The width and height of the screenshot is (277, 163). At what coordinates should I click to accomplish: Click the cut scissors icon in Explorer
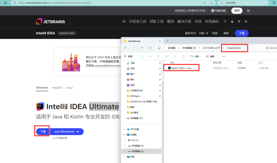[142, 56]
